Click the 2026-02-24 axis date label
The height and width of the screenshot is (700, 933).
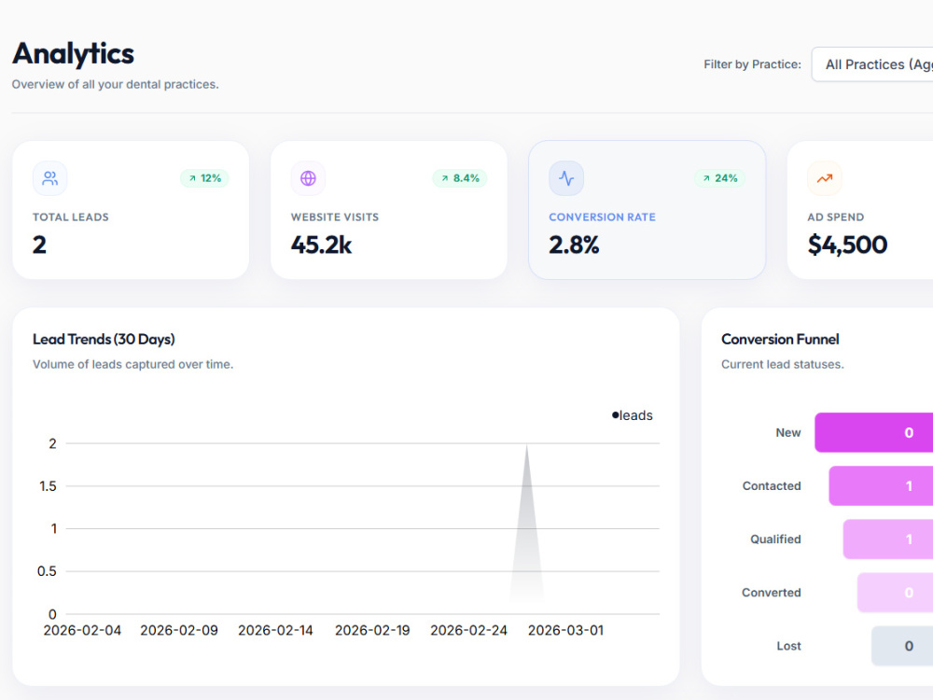[469, 630]
